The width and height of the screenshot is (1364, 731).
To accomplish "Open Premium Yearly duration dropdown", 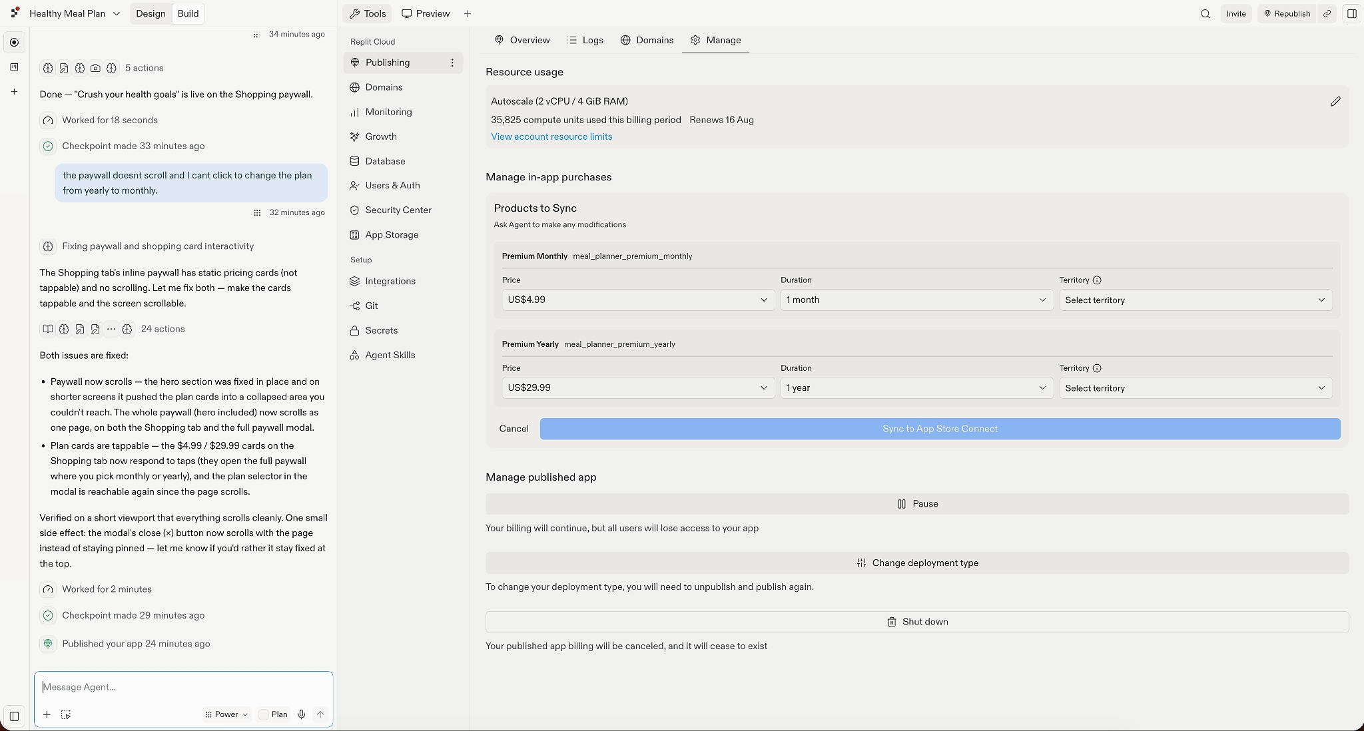I will (916, 387).
